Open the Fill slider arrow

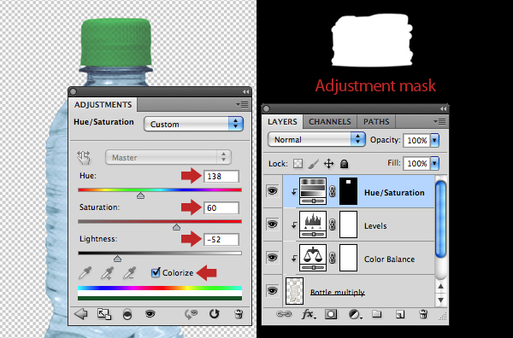click(434, 163)
